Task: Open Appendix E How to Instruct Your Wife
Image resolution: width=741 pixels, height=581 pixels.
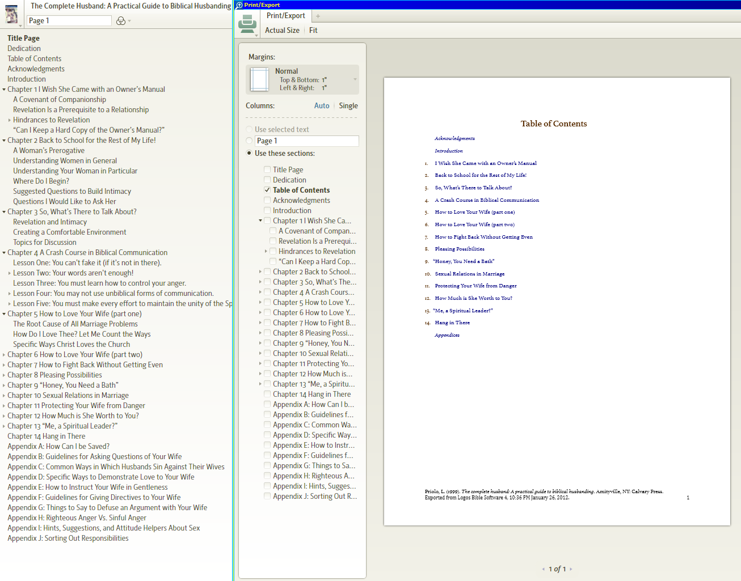Action: pos(87,487)
